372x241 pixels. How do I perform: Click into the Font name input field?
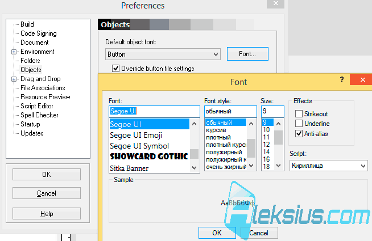pyautogui.click(x=155, y=111)
